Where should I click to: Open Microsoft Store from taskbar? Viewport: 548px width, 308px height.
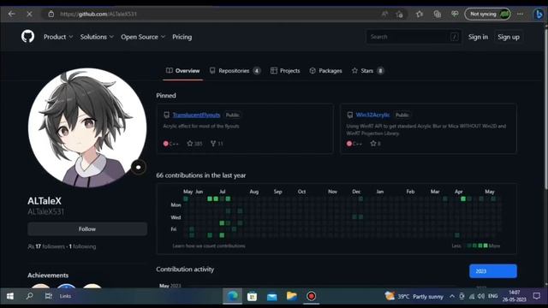[252, 296]
